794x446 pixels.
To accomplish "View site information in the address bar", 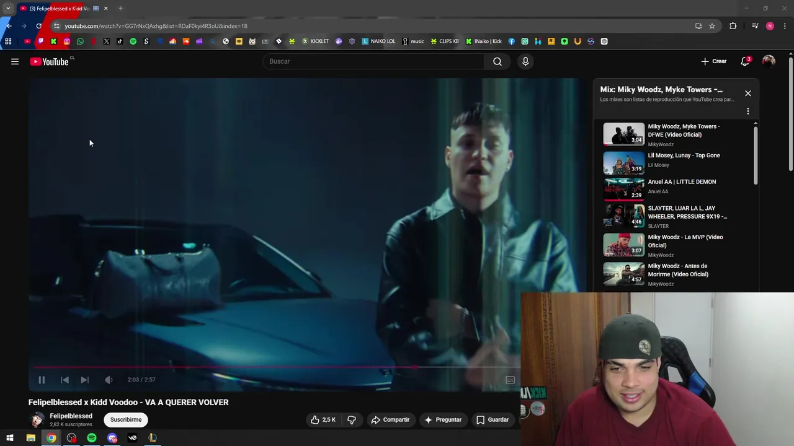I will [56, 26].
